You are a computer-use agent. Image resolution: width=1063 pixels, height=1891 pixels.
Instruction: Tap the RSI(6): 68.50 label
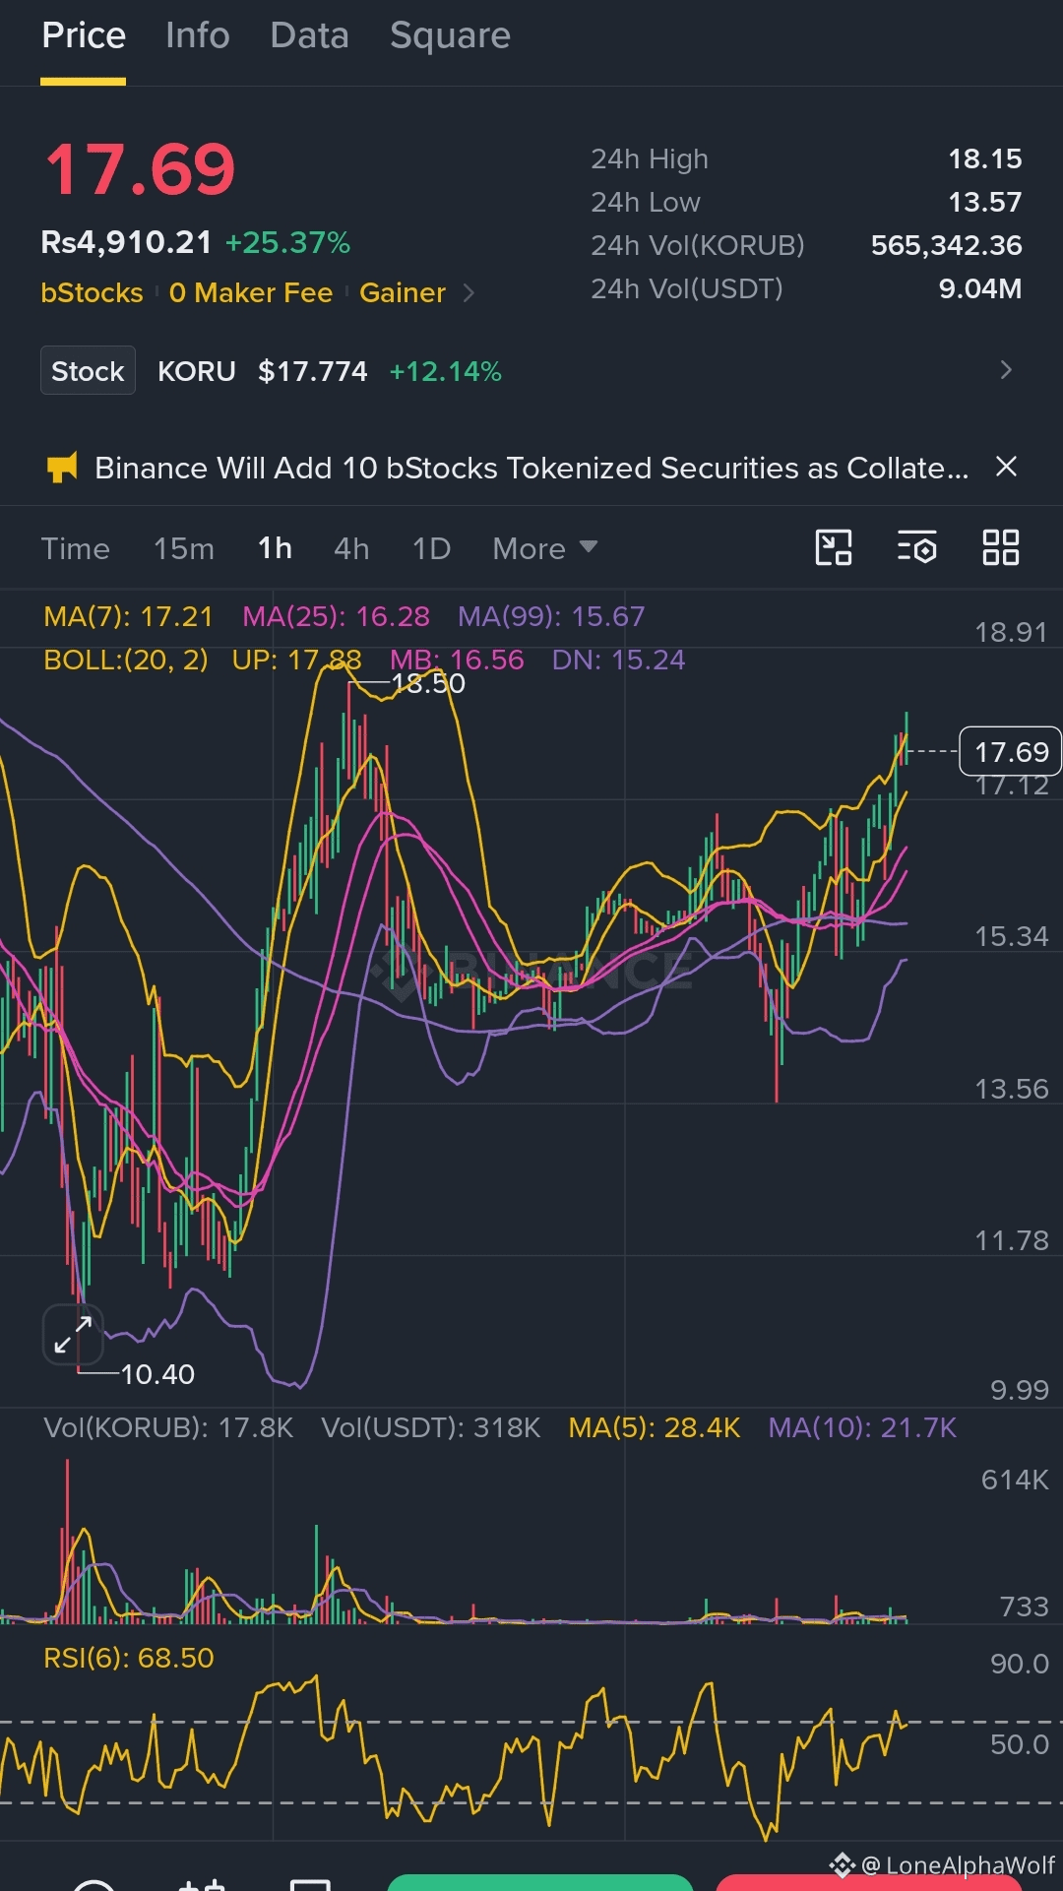129,1658
